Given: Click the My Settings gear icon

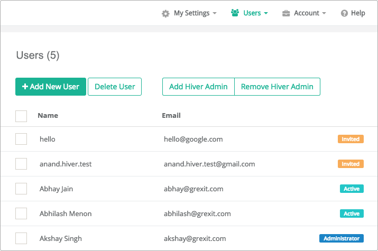Looking at the screenshot, I should pos(165,14).
